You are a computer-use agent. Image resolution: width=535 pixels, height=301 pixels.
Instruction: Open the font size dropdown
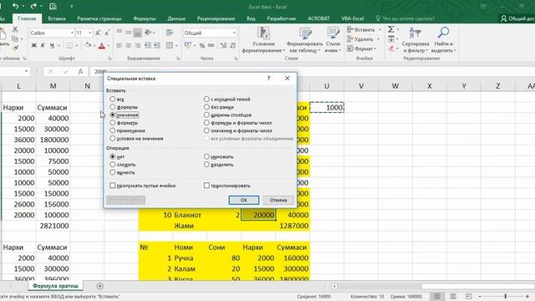89,33
